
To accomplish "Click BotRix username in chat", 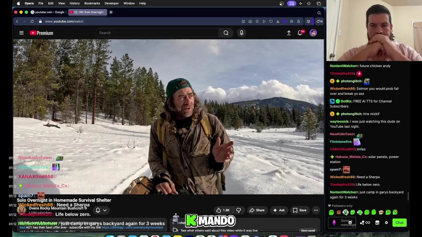I will (x=346, y=101).
